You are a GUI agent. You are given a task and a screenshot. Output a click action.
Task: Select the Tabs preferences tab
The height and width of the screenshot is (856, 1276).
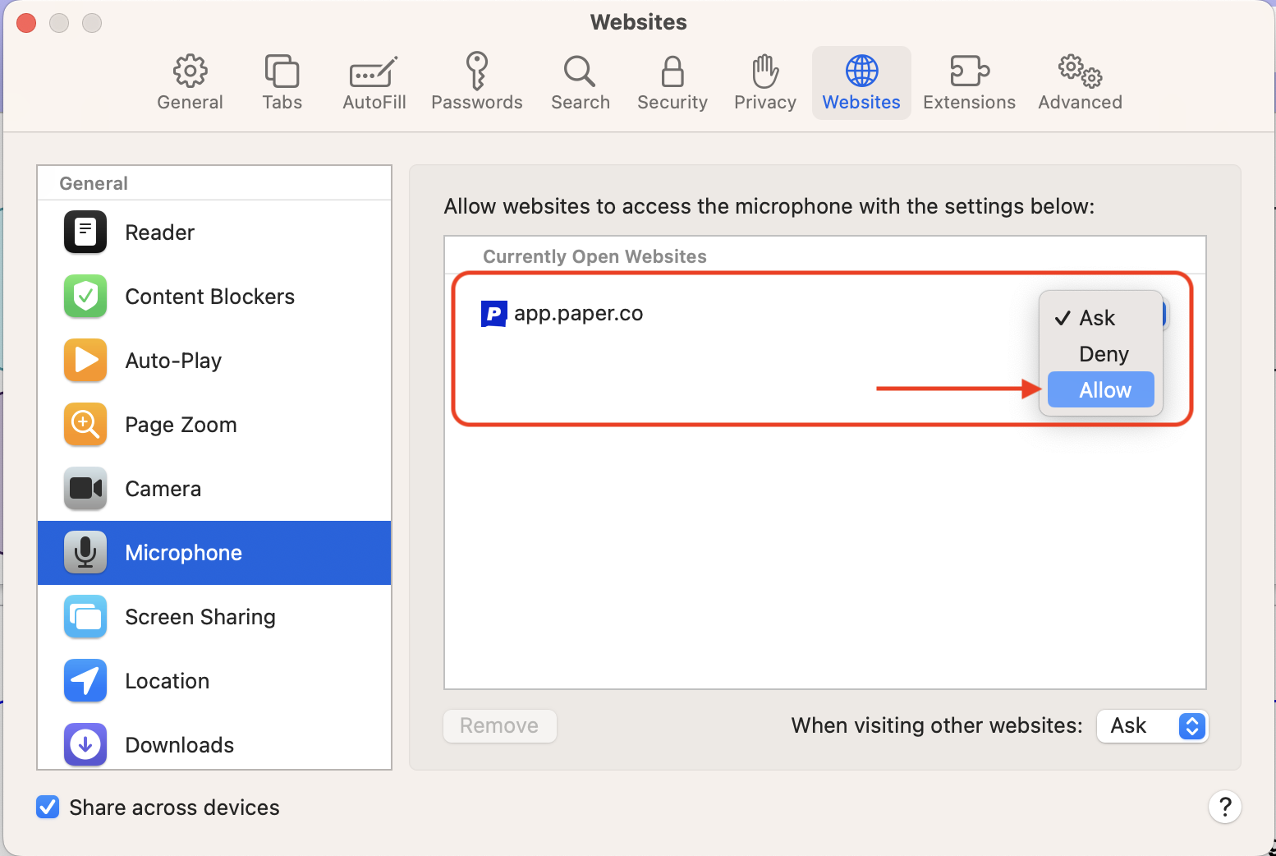tap(282, 81)
